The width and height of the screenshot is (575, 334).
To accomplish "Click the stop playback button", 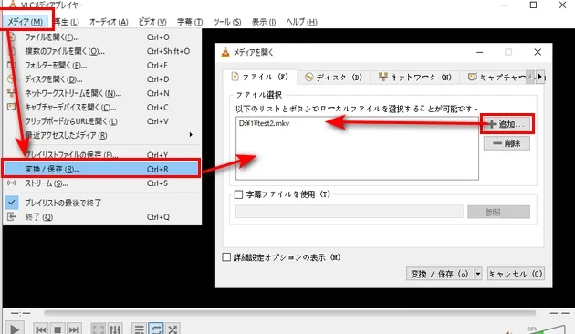I will (x=57, y=329).
